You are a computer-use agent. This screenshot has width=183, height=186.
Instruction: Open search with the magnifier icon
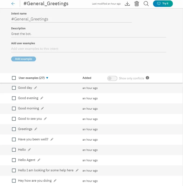(146, 4)
